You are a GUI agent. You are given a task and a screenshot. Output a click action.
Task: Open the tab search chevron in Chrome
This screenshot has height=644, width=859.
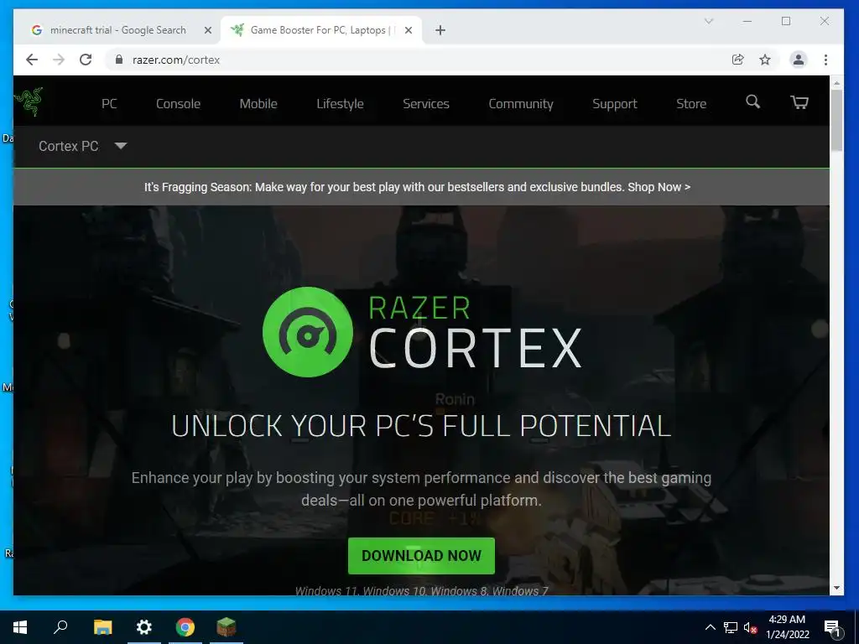(709, 21)
